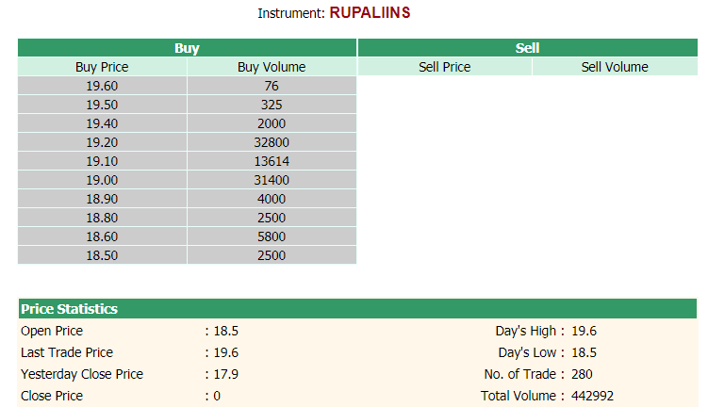Viewport: 708px width, 407px height.
Task: Click the Last Trade Price label
Action: [67, 352]
